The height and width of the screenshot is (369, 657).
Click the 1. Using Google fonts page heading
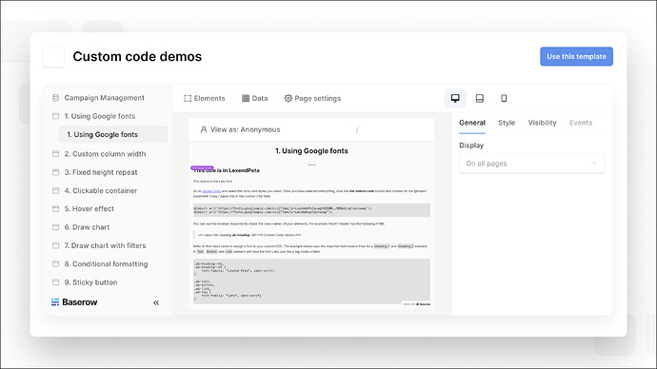coord(311,151)
